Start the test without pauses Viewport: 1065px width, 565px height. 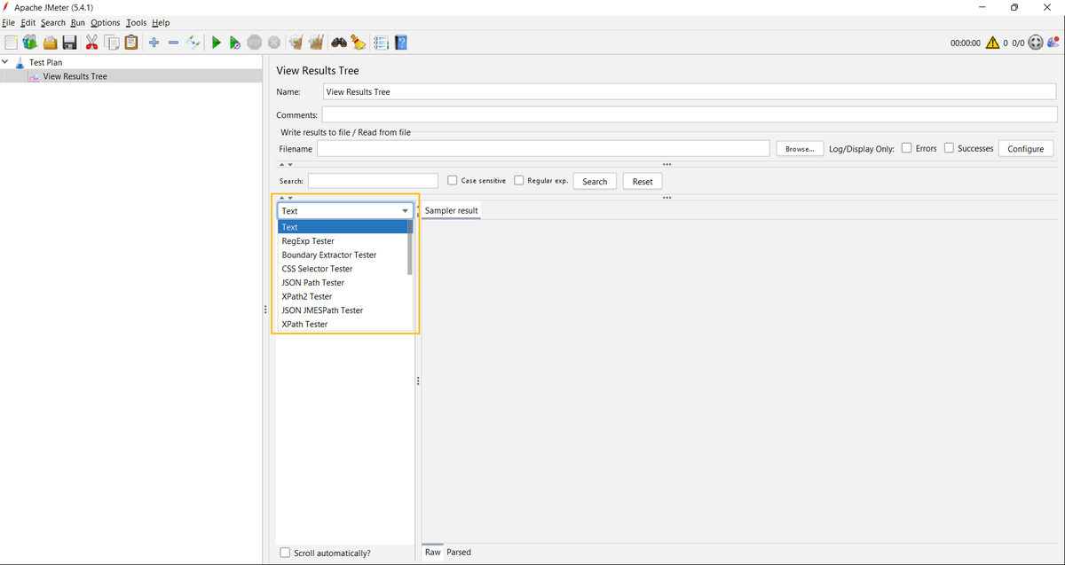[x=235, y=42]
